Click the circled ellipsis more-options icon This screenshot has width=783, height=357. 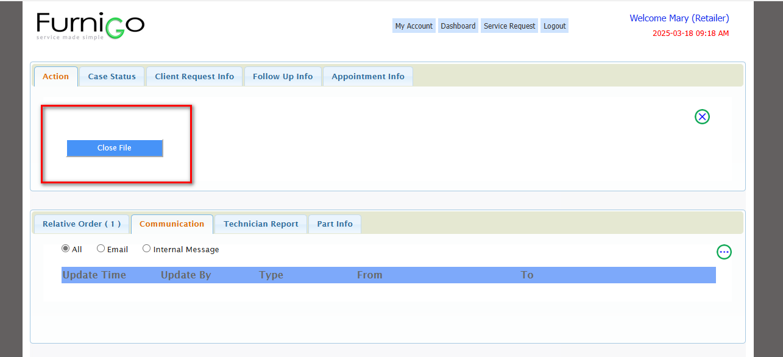[x=724, y=252]
